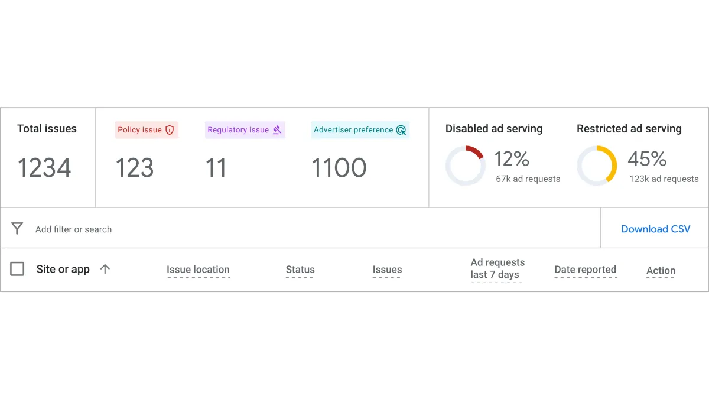The width and height of the screenshot is (709, 399).
Task: Click the Disabled ad serving donut chart
Action: [x=466, y=165]
